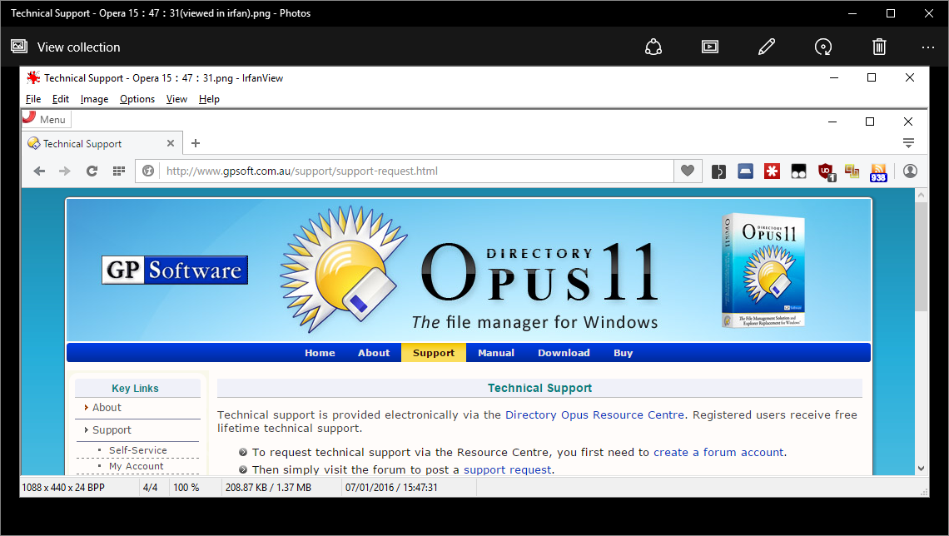Open the IrfanView Options menu

point(137,99)
